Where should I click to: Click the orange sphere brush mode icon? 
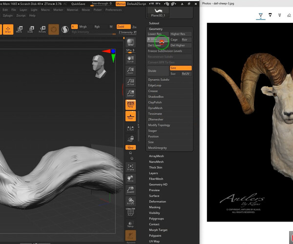[54, 29]
